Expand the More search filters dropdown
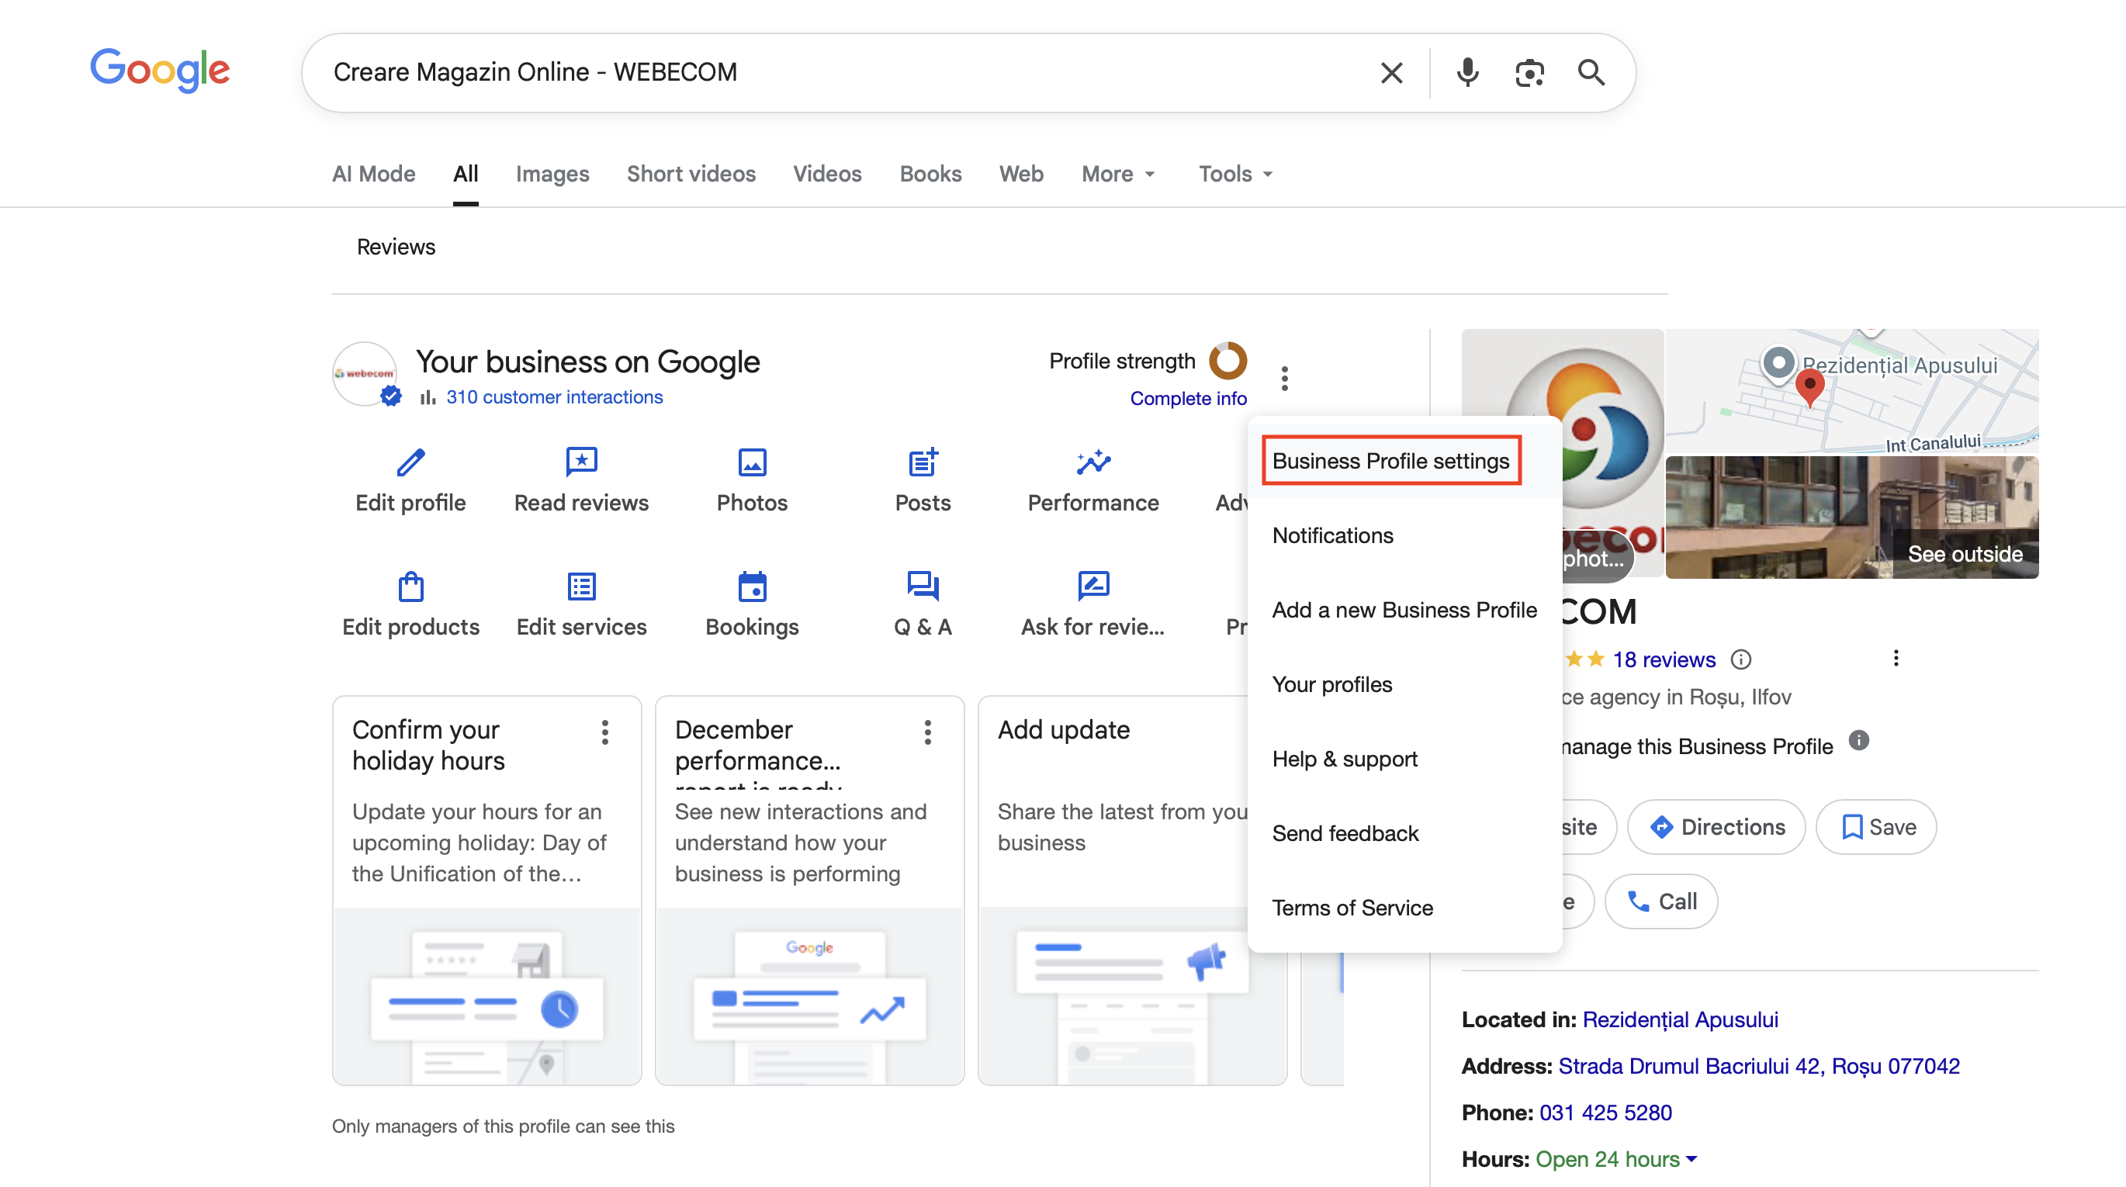The height and width of the screenshot is (1187, 2126). [1118, 174]
